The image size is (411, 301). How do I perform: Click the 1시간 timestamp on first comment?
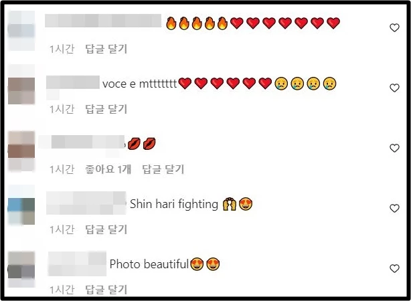62,49
